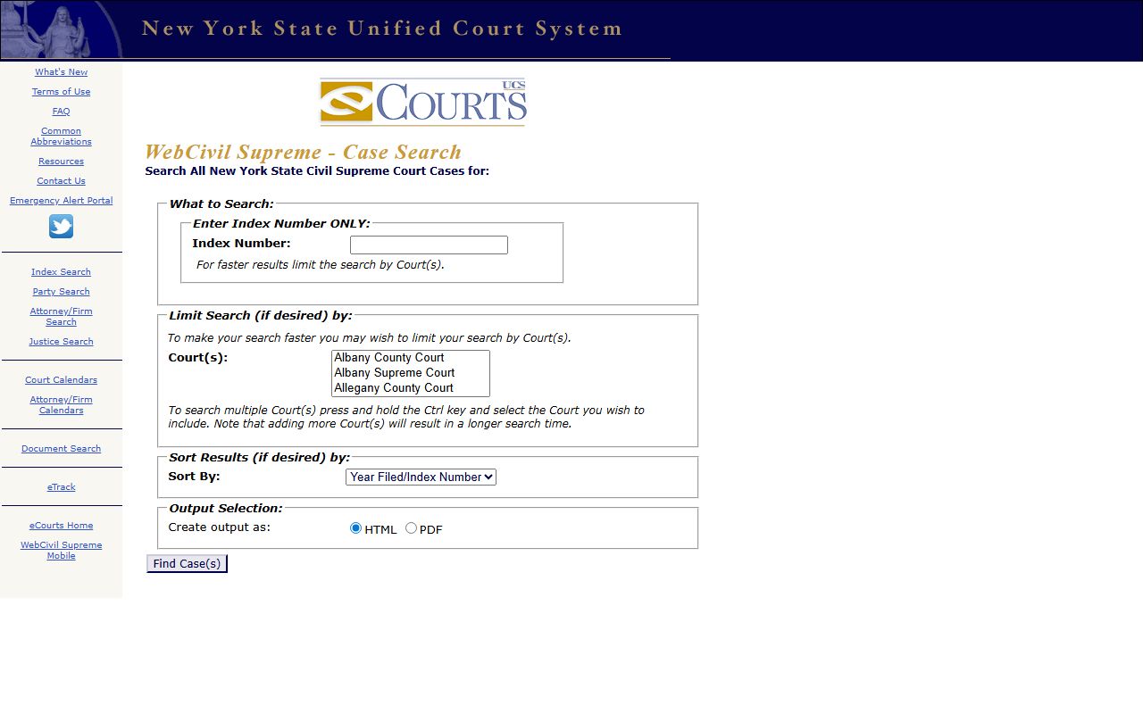Open Attorney/Firm Calendars link
The height and width of the screenshot is (714, 1143).
tap(62, 405)
